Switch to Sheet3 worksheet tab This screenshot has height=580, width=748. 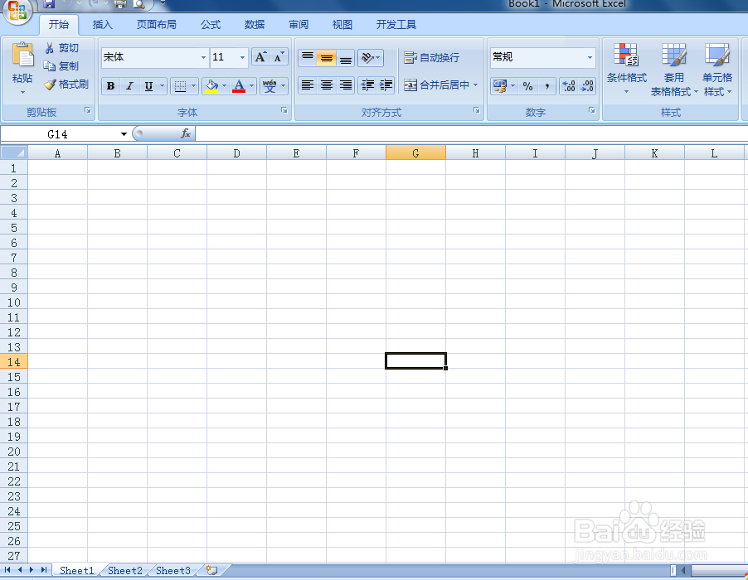[x=173, y=570]
